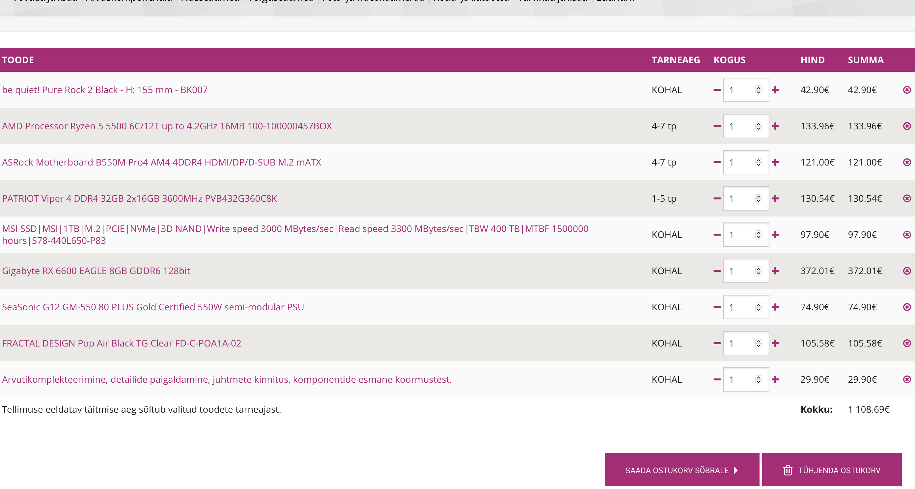Open FRACTAL DESIGN Pop Air Black product link
This screenshot has width=915, height=489.
pos(122,344)
